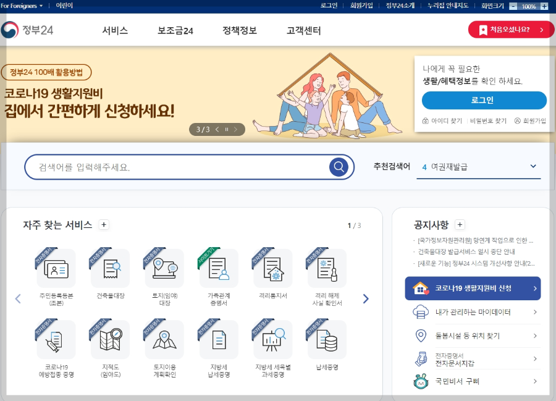The width and height of the screenshot is (556, 401).
Task: Click the 정부24 100배 활용방법 badge
Action: 46,72
